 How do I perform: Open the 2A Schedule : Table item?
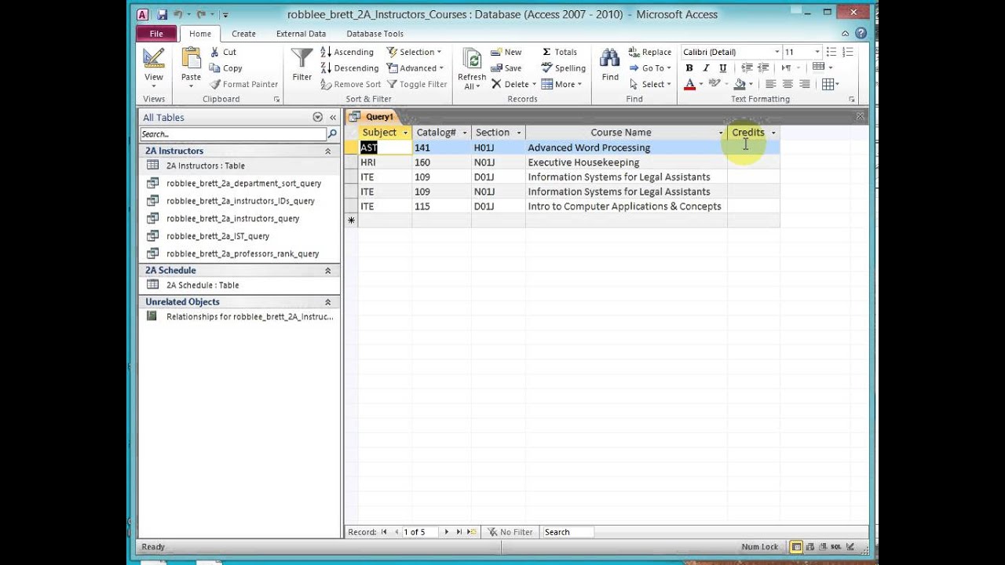(203, 285)
